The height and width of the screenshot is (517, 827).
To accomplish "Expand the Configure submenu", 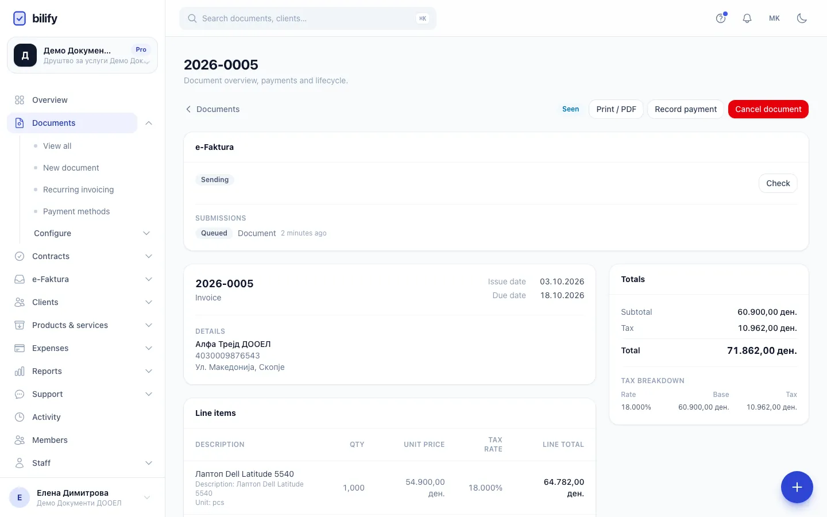I will (x=92, y=233).
